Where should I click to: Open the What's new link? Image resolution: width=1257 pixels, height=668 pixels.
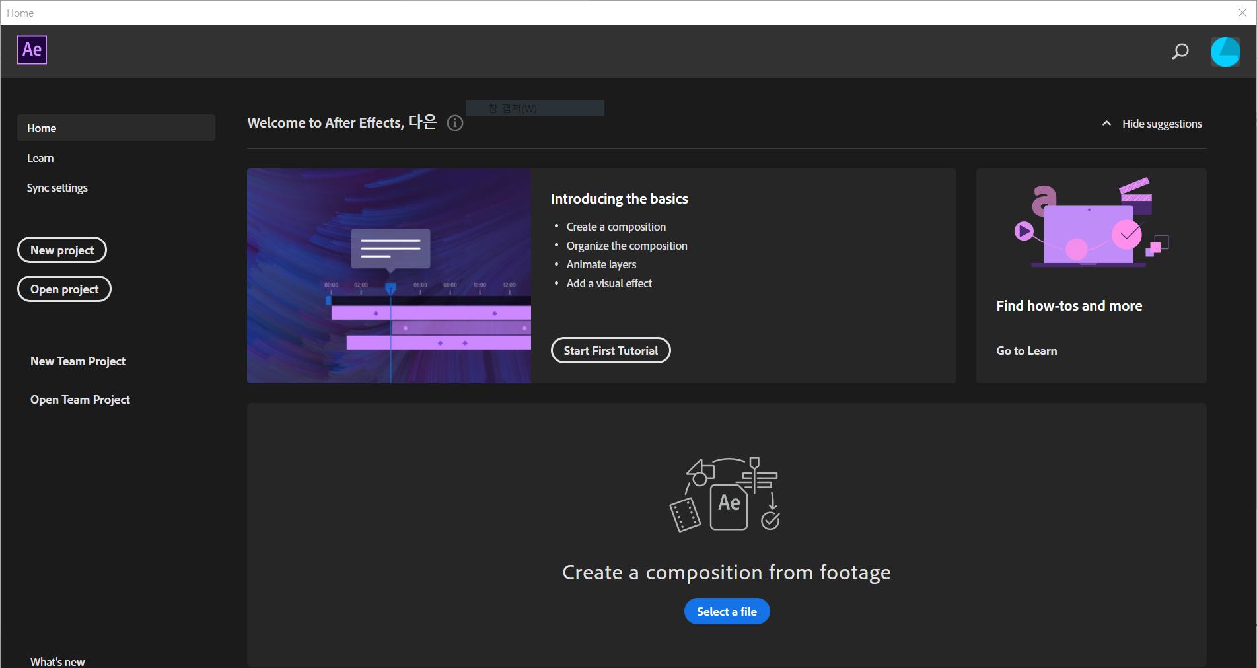pyautogui.click(x=57, y=661)
